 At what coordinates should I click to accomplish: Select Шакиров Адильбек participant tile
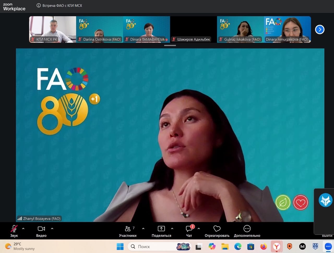[193, 29]
